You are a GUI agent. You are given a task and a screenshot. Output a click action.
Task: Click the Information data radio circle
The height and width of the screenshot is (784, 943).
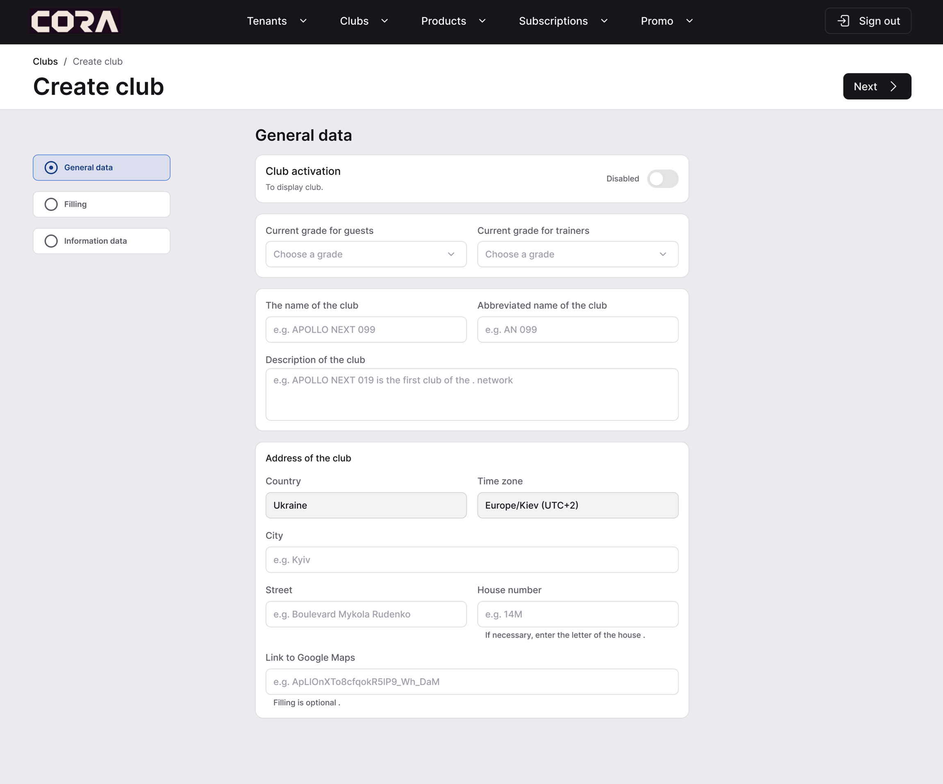51,241
